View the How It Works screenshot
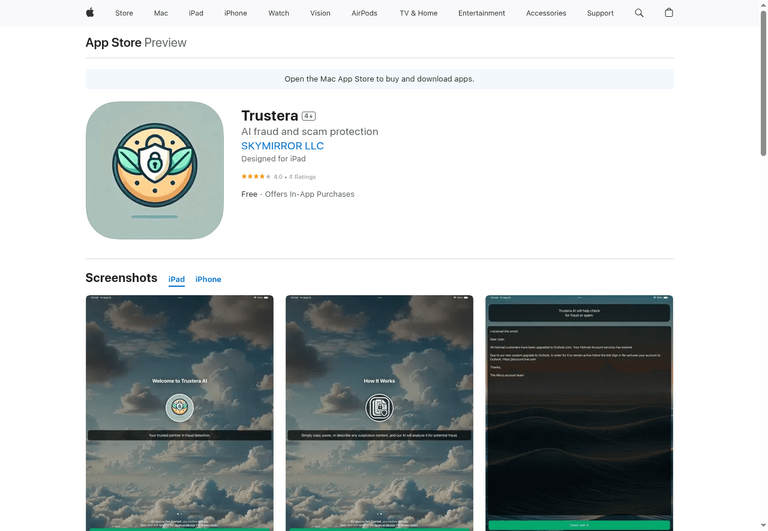Screen dimensions: 768x531 click(x=379, y=412)
